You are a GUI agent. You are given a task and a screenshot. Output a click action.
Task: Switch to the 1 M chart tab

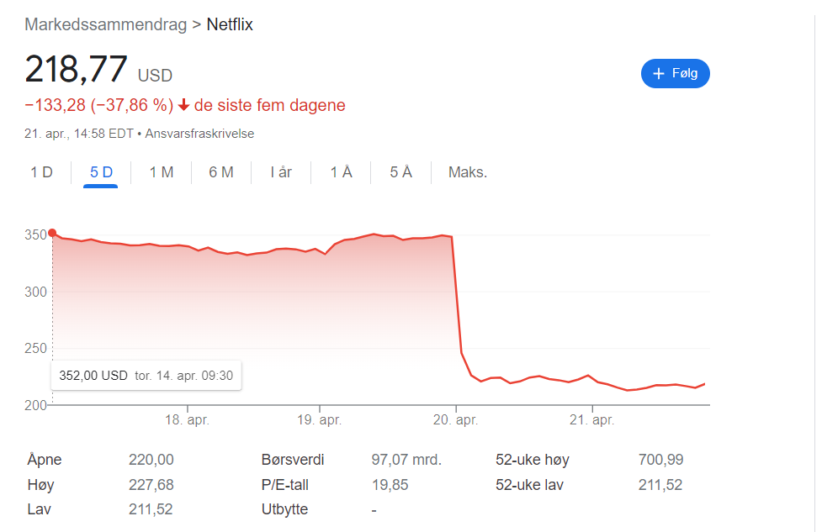pyautogui.click(x=162, y=172)
